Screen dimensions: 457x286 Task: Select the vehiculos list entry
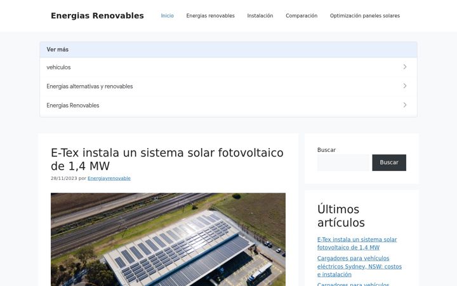click(228, 67)
